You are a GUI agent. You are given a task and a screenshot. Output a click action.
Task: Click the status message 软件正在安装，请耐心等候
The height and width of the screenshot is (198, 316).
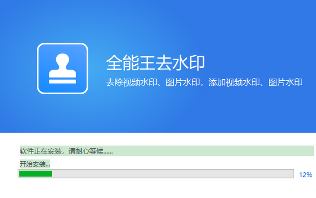(66, 151)
